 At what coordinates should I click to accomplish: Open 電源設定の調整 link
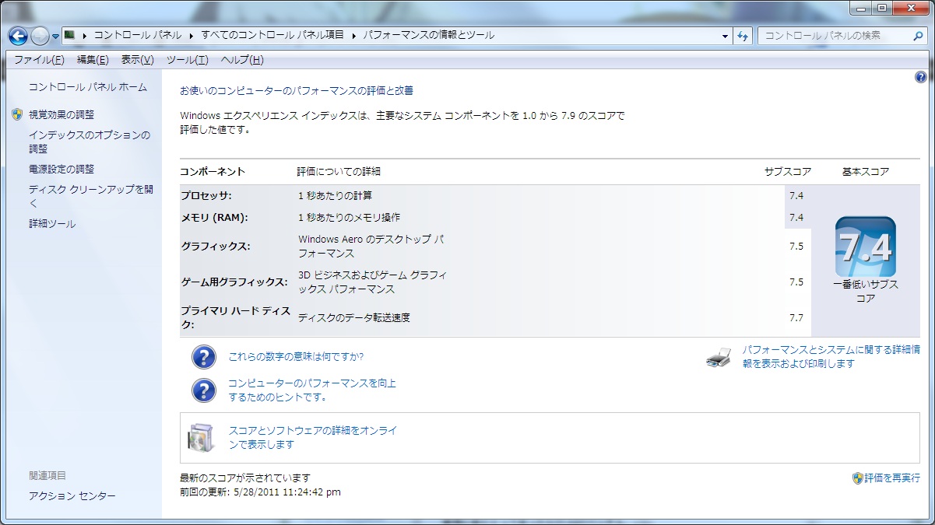coord(62,169)
